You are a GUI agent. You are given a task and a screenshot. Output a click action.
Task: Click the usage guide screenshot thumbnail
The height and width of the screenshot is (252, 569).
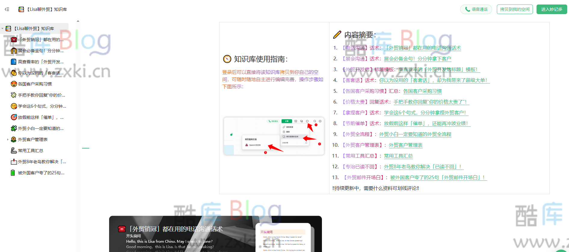tap(274, 136)
